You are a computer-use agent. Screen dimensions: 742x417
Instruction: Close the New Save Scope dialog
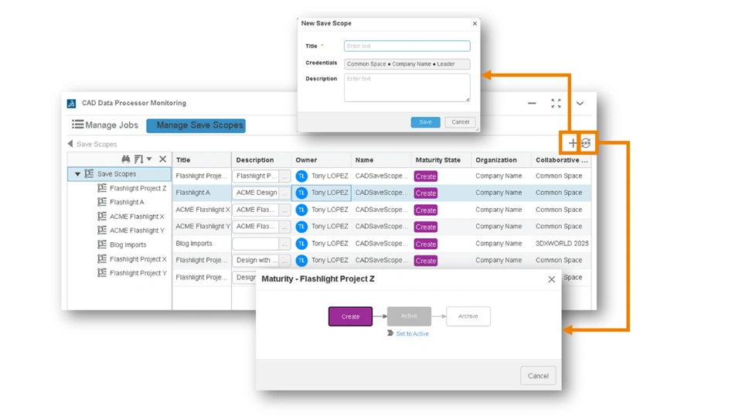(x=475, y=24)
